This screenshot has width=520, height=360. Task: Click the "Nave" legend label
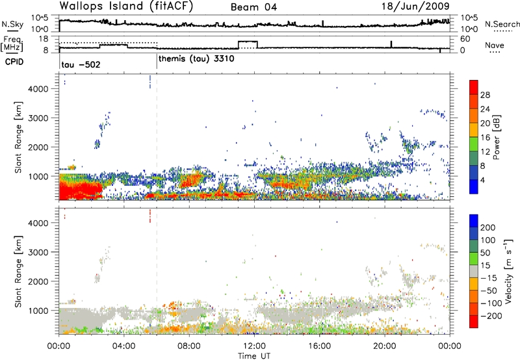pyautogui.click(x=495, y=45)
